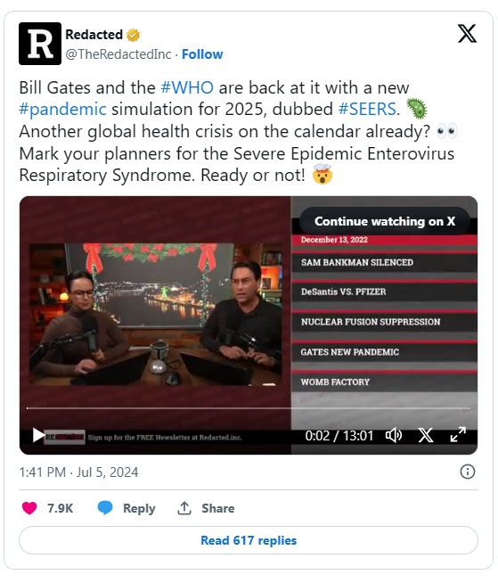Image resolution: width=498 pixels, height=583 pixels.
Task: Click the gold verified badge
Action: click(x=133, y=35)
